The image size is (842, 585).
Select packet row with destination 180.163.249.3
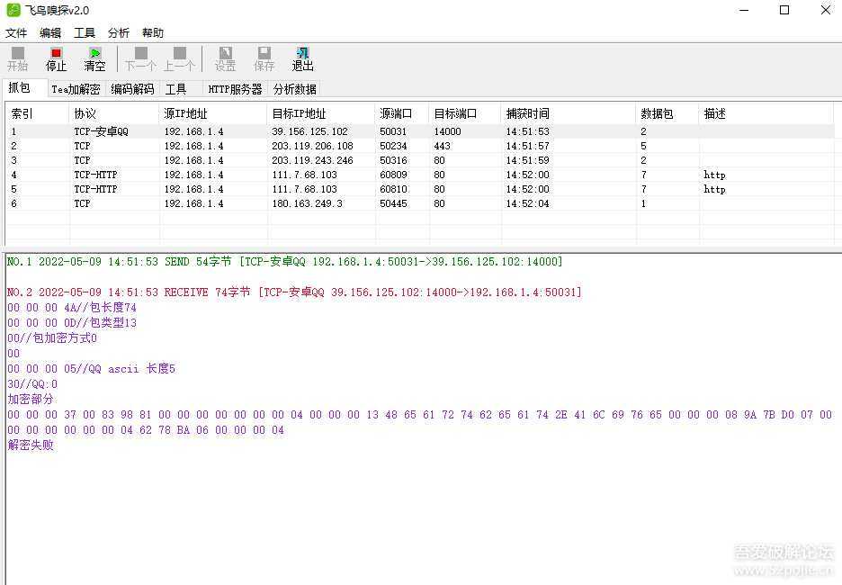[x=307, y=203]
